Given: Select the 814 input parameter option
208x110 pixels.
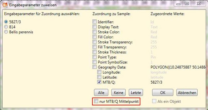Looking at the screenshot, I should click(6, 27).
